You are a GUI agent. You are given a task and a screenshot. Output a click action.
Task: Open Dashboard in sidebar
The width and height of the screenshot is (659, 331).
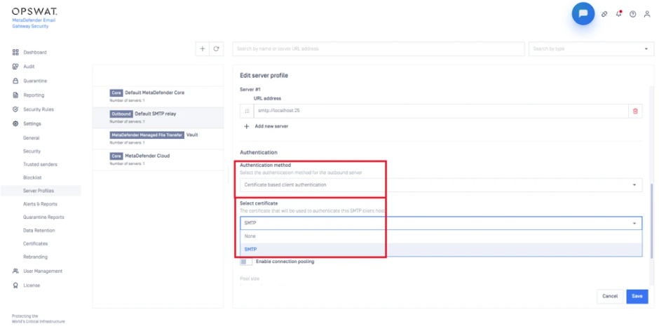[35, 52]
